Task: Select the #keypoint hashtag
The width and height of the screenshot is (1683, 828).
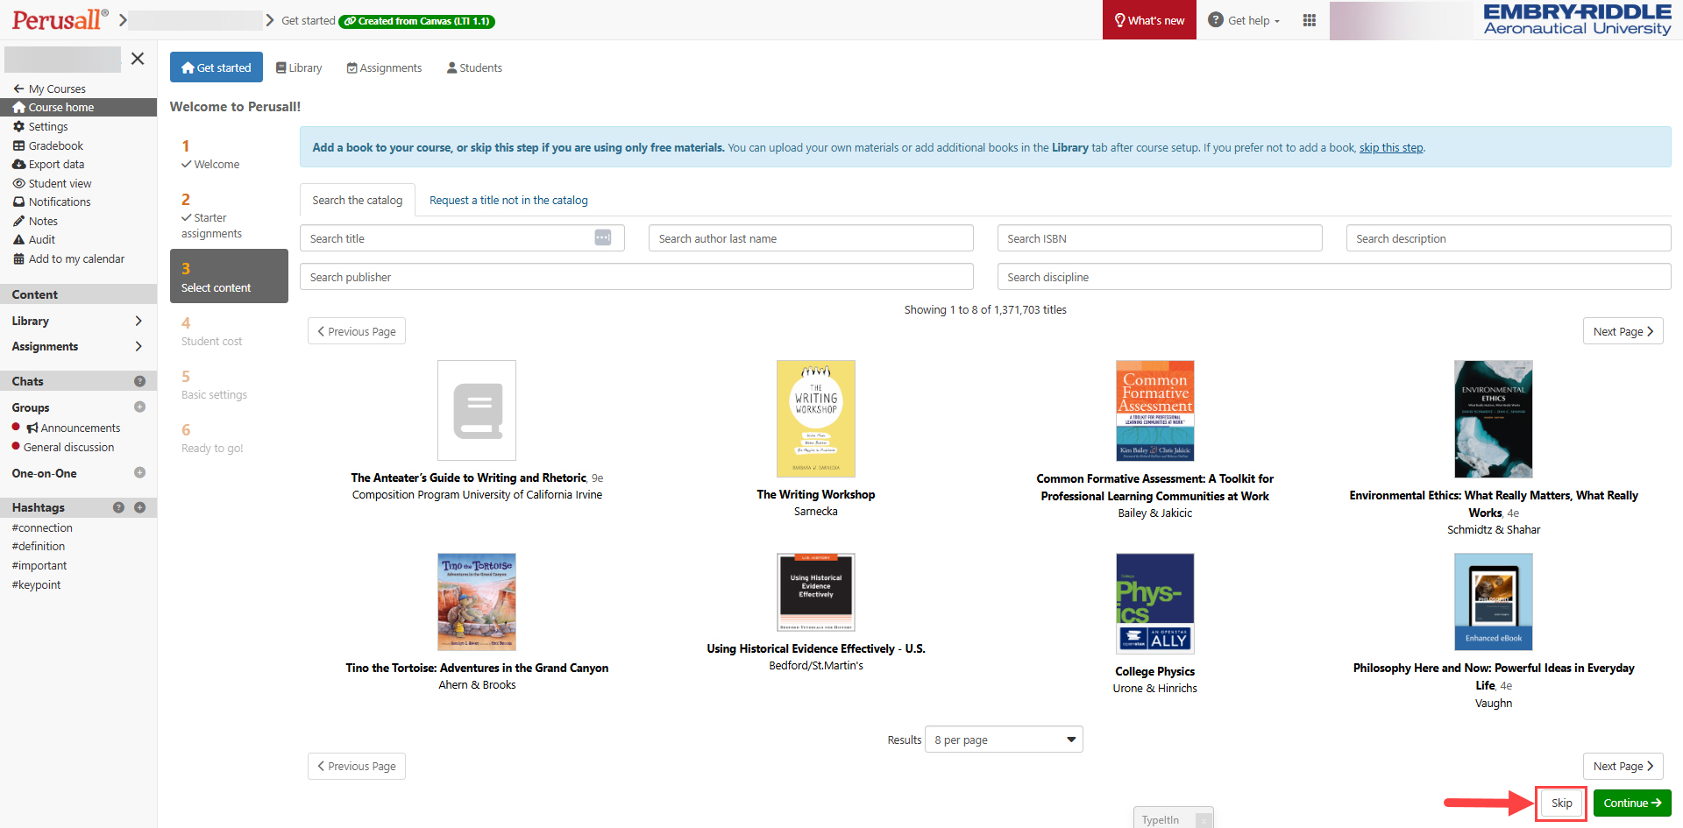Action: (x=36, y=584)
